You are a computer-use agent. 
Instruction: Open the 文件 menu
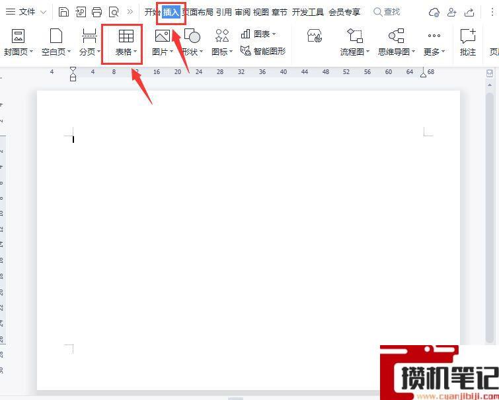click(x=26, y=12)
